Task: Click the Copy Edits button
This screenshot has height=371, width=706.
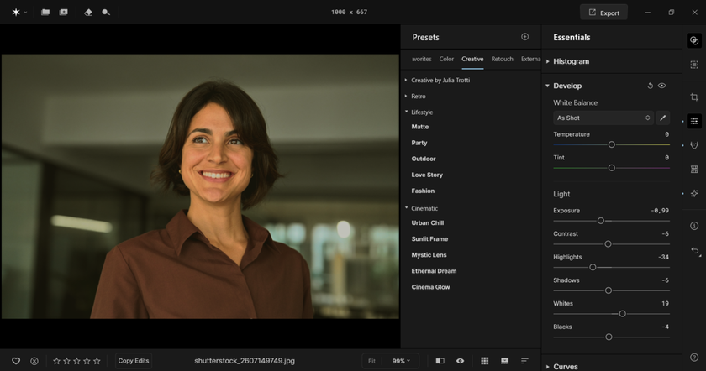Action: (134, 361)
